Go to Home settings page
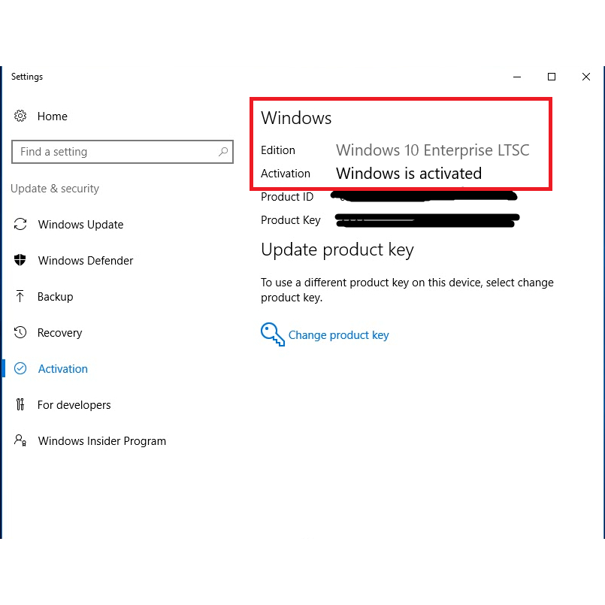 point(53,116)
